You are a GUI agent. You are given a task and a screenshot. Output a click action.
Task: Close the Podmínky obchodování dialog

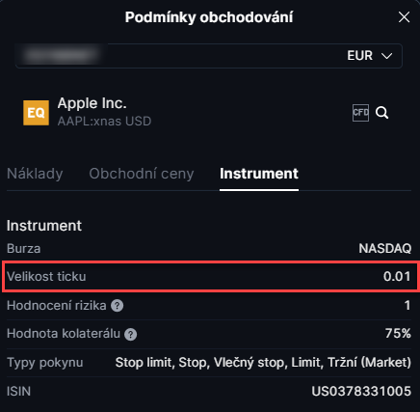(404, 17)
